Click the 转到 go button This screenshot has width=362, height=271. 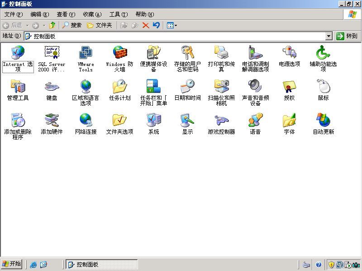click(347, 36)
